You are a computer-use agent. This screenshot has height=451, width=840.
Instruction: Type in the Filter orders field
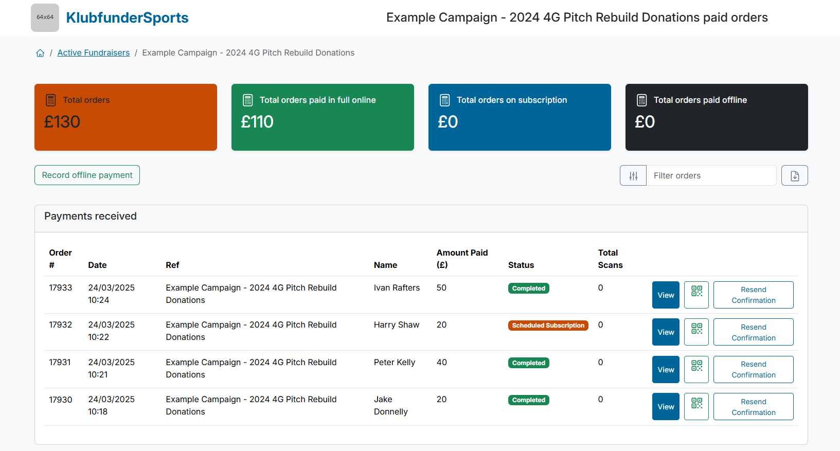click(x=711, y=176)
